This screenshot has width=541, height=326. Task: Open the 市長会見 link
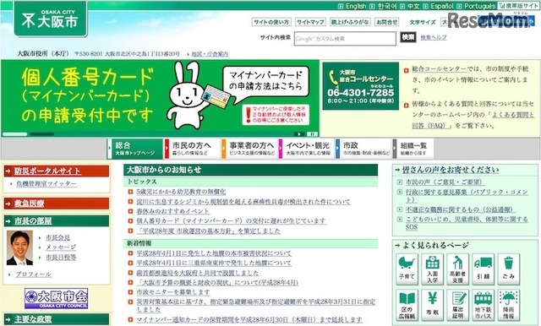pos(57,237)
